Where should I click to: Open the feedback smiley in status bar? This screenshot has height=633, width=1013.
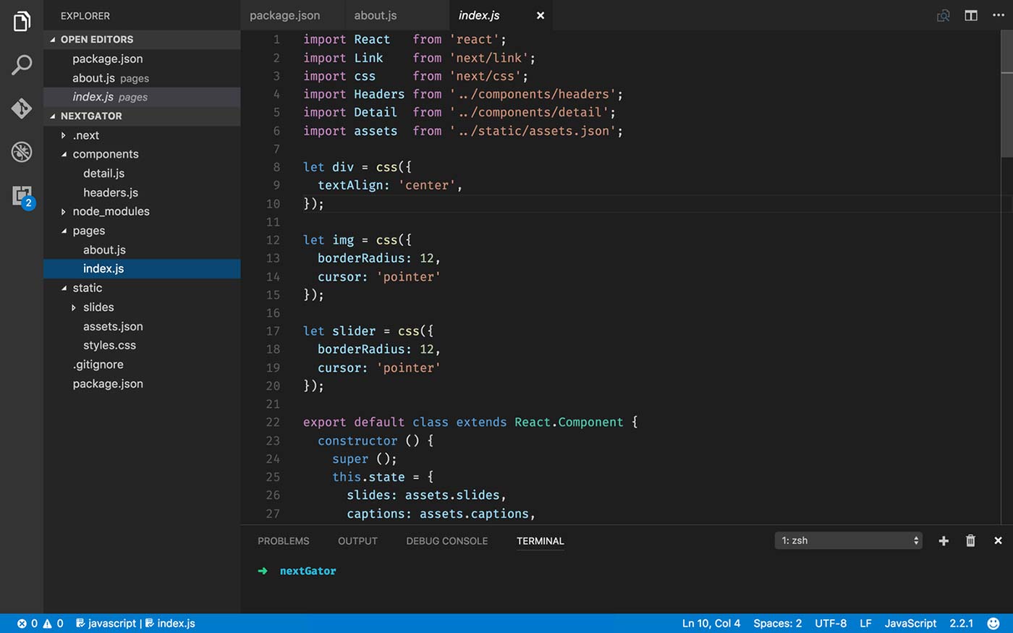993,623
